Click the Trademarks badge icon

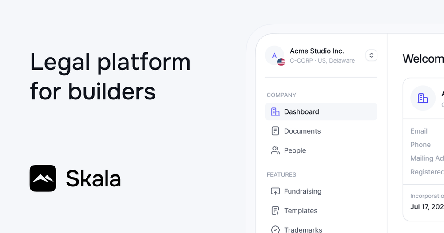(275, 229)
